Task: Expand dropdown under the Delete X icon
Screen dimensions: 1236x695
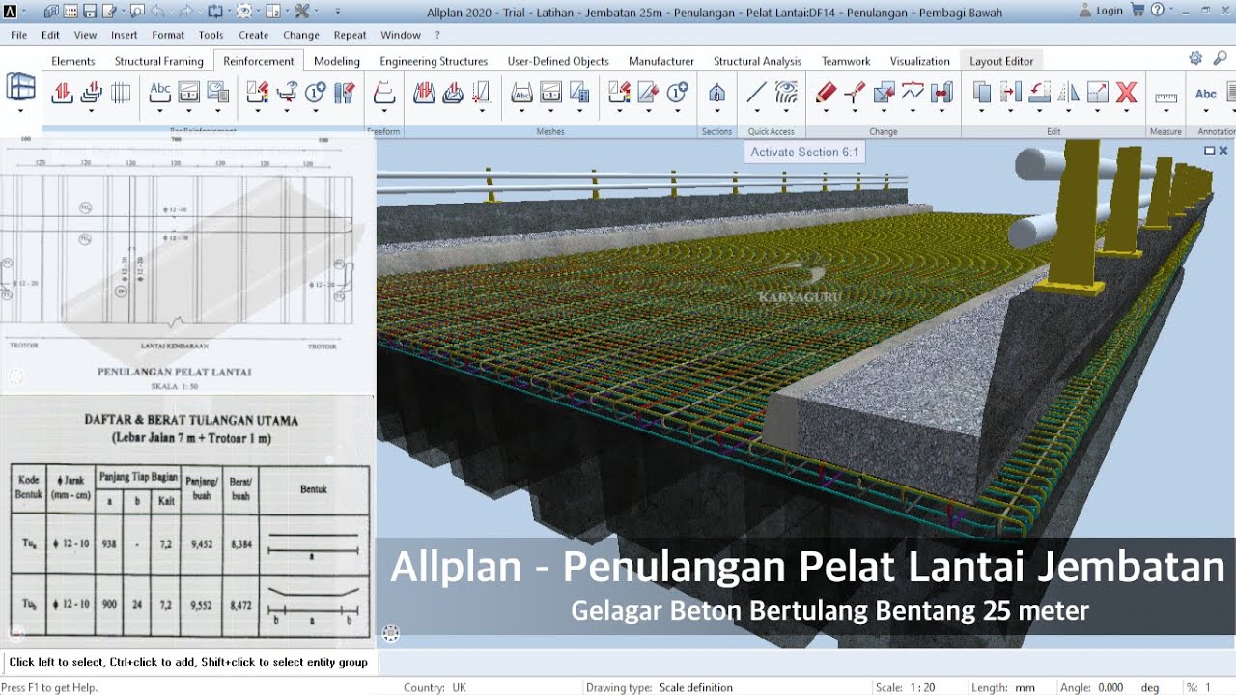Action: click(1126, 111)
